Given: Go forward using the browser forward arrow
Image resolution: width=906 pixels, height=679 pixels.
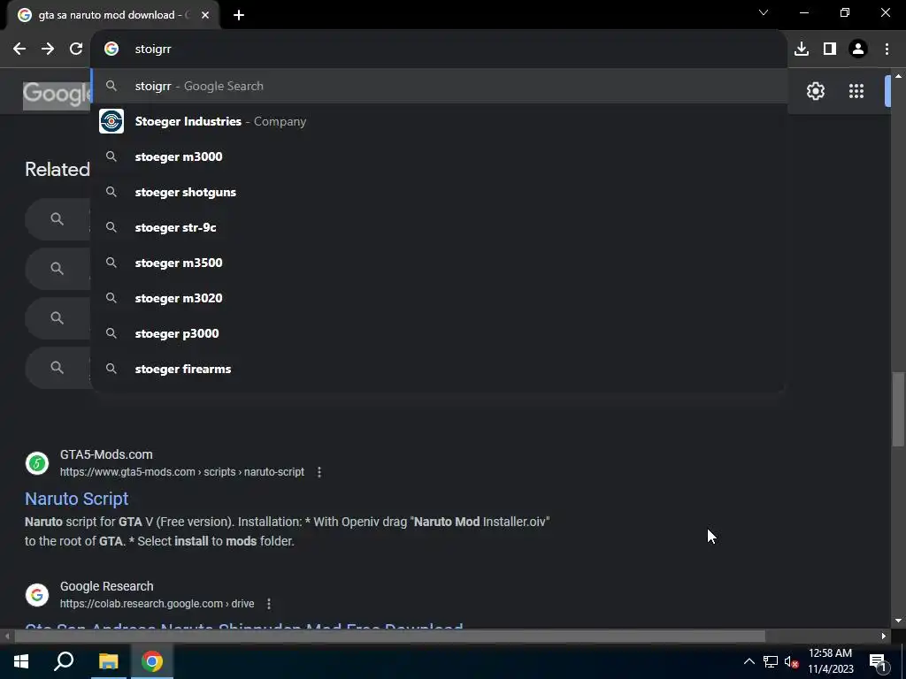Looking at the screenshot, I should 48,50.
